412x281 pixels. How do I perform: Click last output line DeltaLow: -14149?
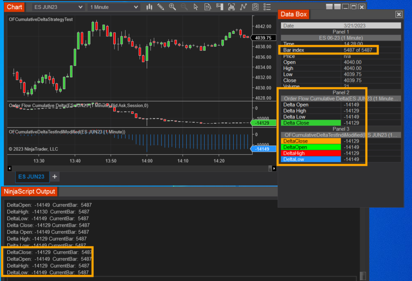[x=48, y=272]
